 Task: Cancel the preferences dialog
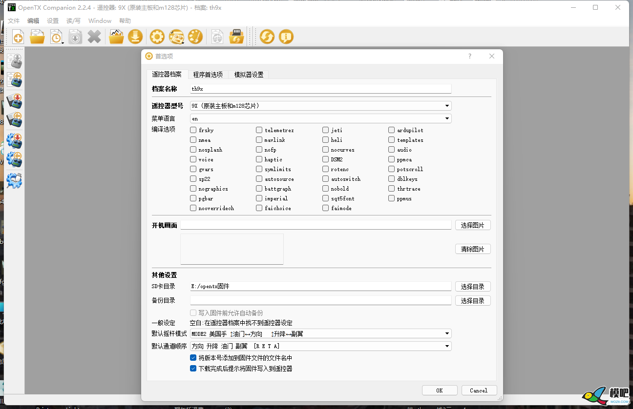[x=479, y=390]
